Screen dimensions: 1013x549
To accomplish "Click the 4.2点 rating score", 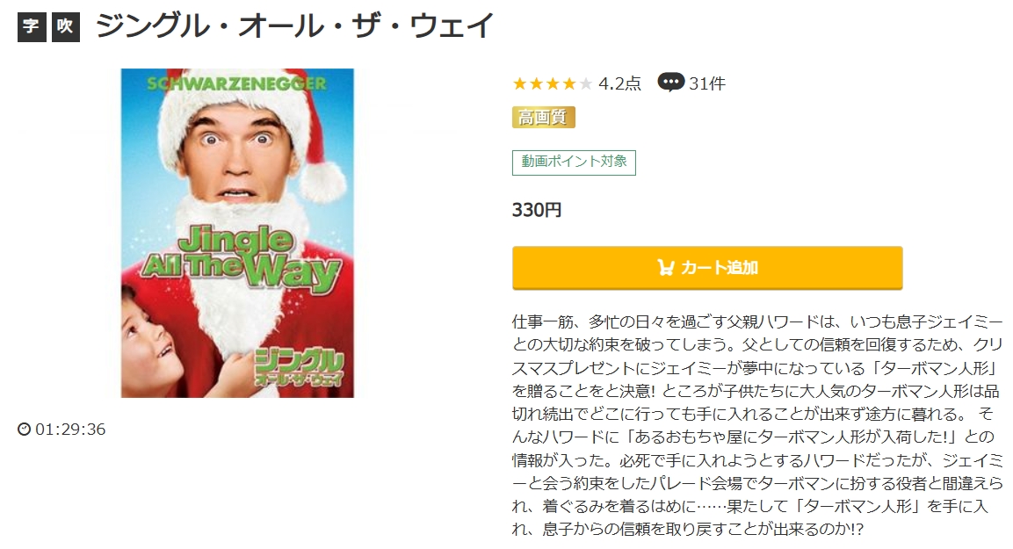I will click(619, 83).
